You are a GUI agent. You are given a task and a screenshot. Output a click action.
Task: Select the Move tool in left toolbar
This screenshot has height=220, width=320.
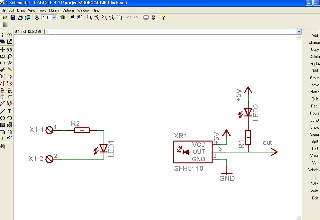coord(3,49)
